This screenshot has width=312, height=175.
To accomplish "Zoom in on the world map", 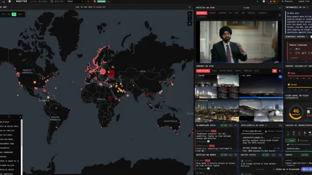I will (190, 14).
